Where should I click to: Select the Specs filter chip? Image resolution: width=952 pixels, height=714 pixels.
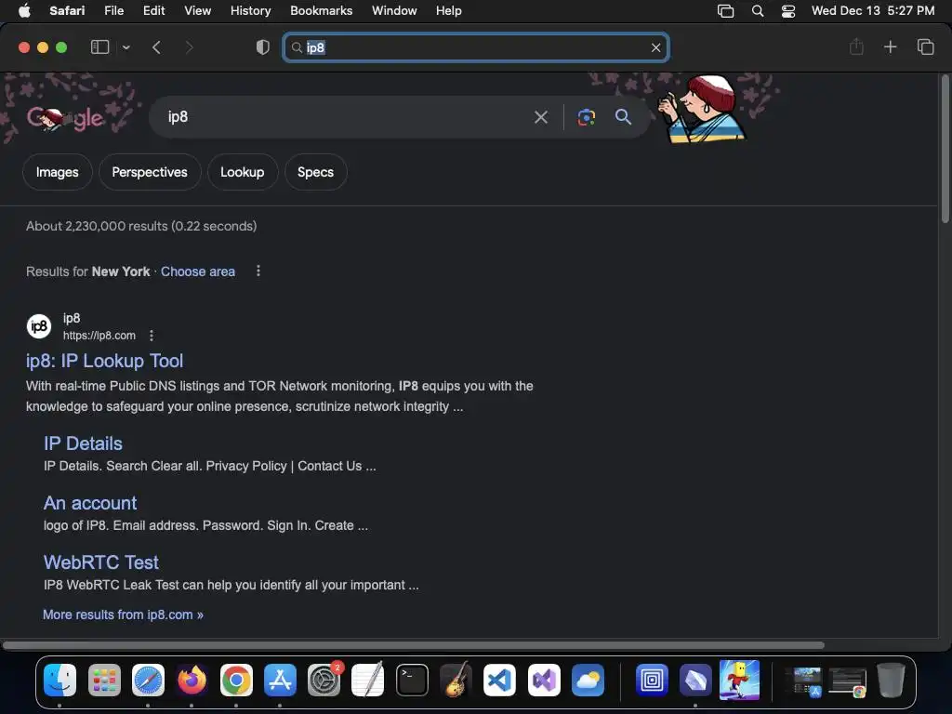pos(316,172)
